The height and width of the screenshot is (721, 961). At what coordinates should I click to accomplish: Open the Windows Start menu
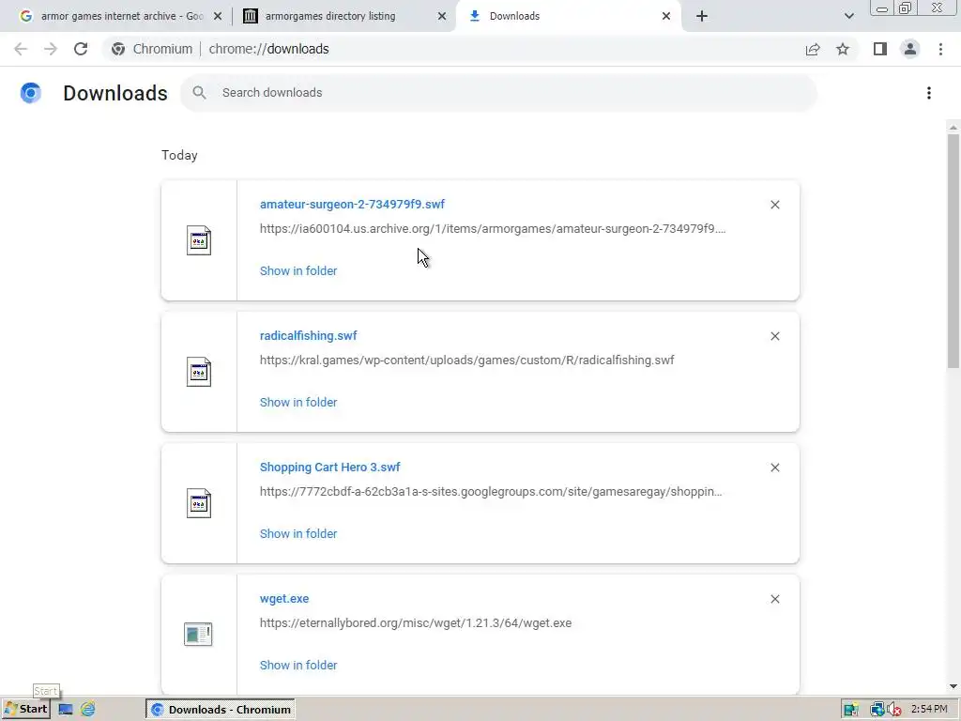(25, 710)
